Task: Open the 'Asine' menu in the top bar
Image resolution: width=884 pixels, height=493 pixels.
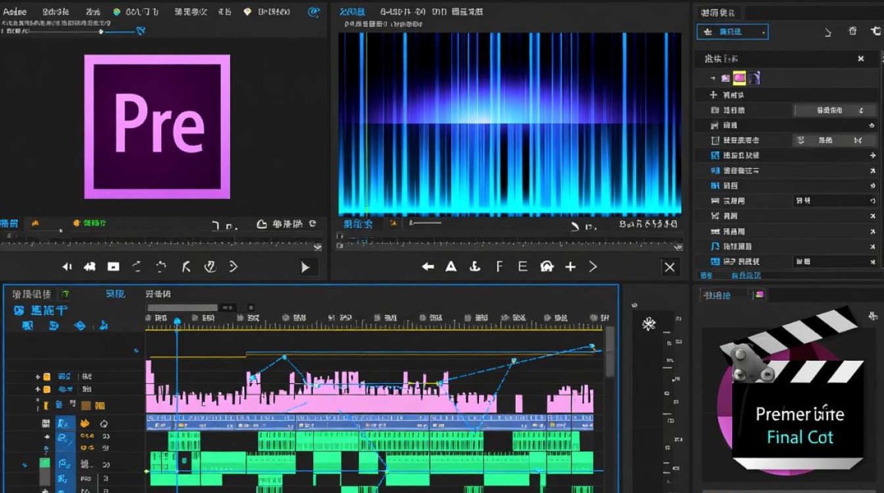Action: tap(14, 11)
